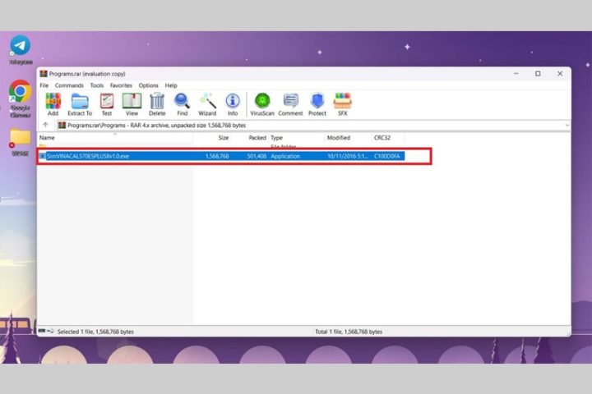This screenshot has width=592, height=394.
Task: Click the Delete trash icon
Action: pos(157,103)
